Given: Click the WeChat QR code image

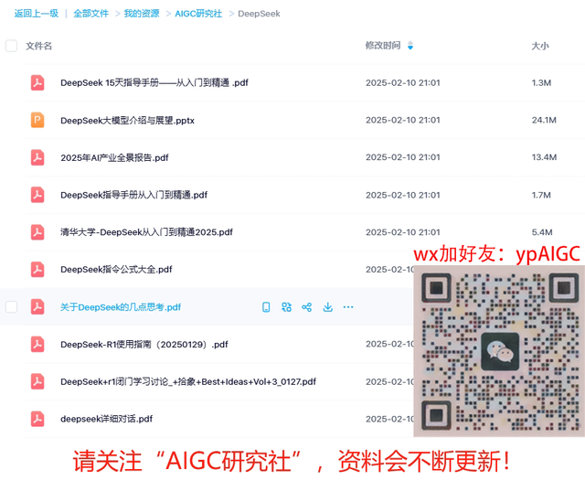Looking at the screenshot, I should pos(499,351).
